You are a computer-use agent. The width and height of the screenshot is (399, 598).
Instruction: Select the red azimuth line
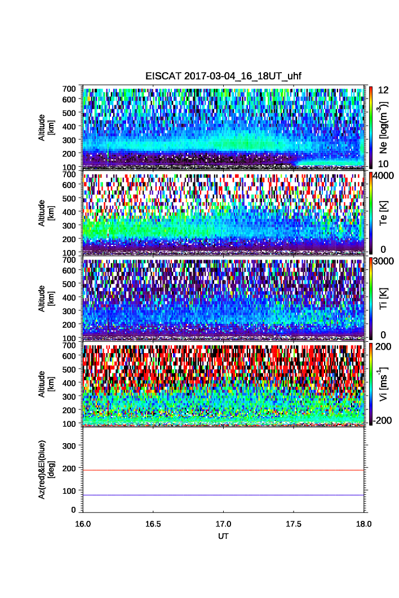click(224, 470)
